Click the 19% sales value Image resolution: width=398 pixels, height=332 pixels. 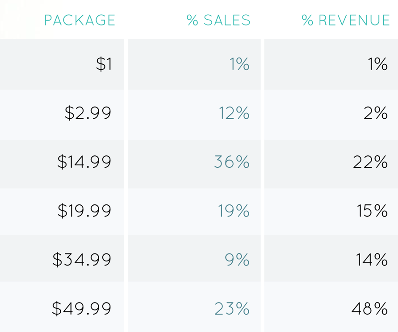pyautogui.click(x=234, y=211)
